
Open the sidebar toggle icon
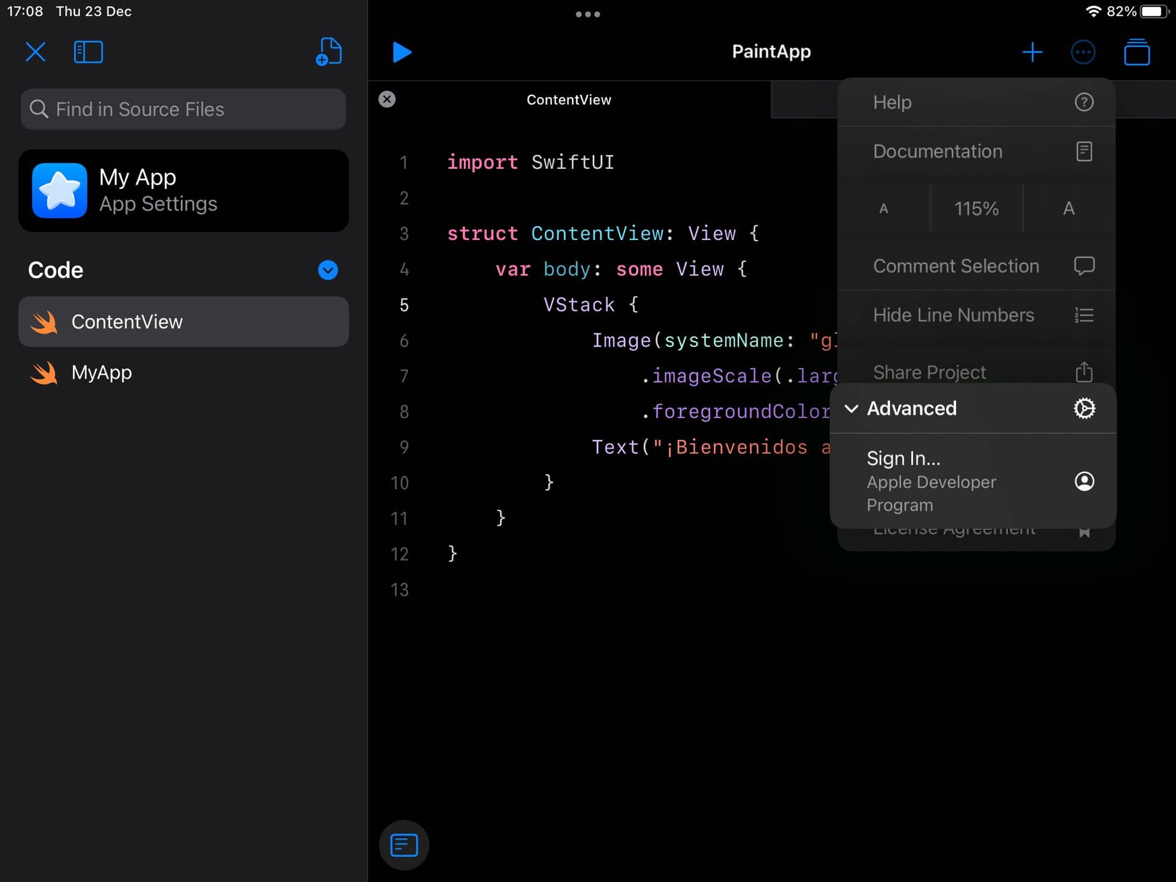tap(89, 51)
